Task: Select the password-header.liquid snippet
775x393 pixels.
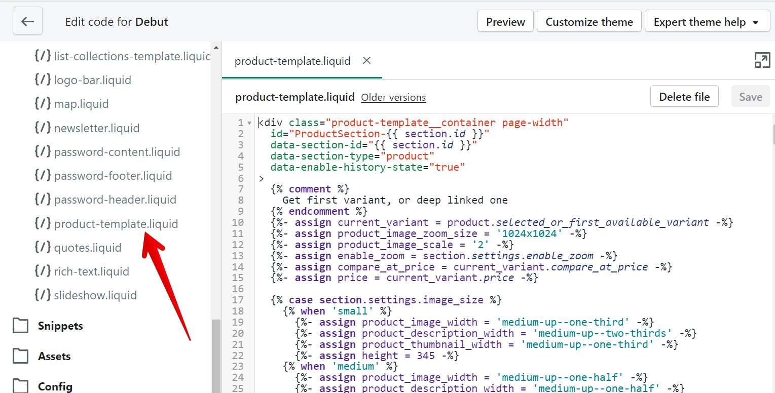Action: (115, 200)
